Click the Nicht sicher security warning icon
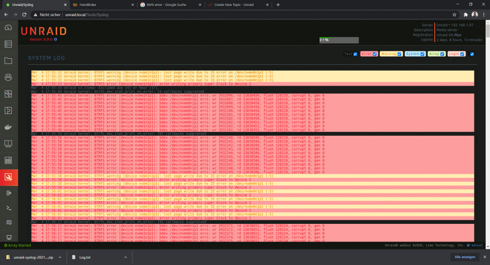The width and height of the screenshot is (490, 265). click(x=35, y=15)
